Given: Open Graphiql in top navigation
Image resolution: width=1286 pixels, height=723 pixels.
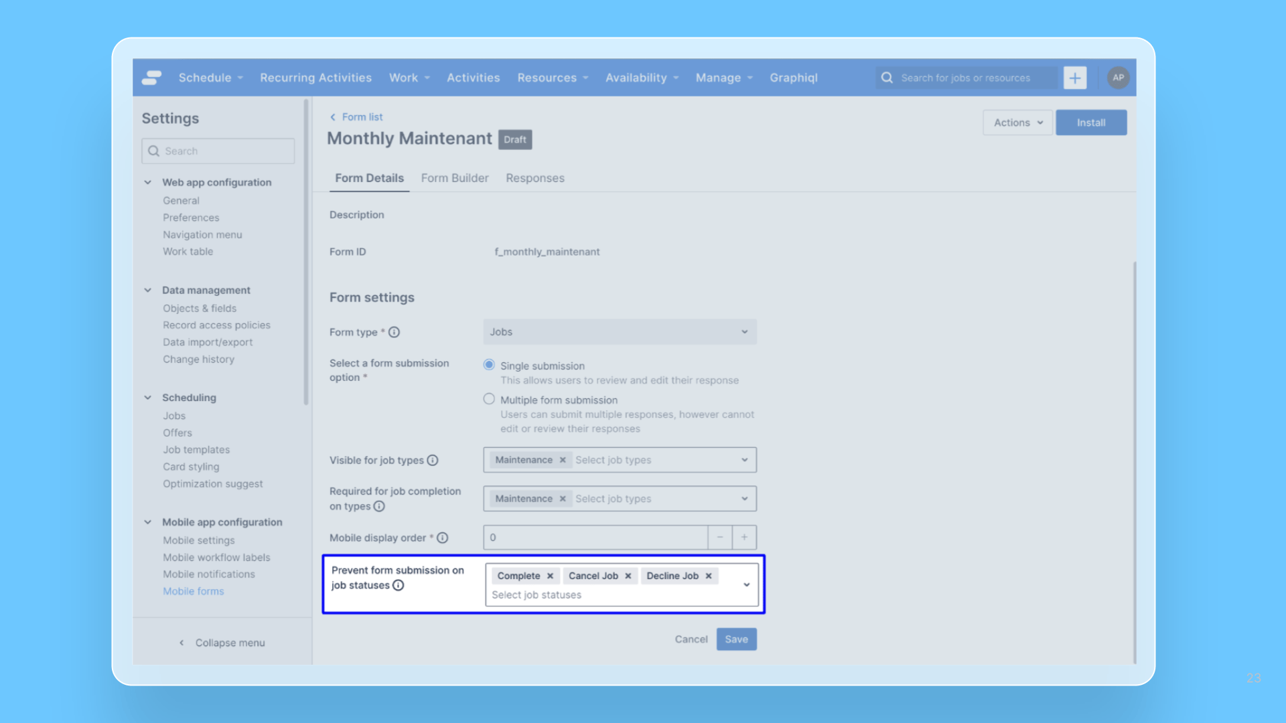Looking at the screenshot, I should point(793,78).
